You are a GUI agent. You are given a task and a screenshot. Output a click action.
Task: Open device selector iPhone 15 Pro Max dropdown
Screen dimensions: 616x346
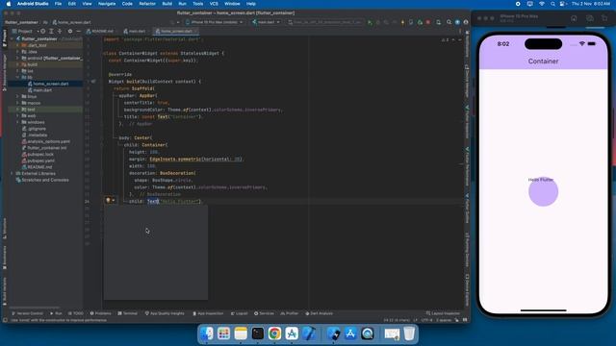point(215,22)
